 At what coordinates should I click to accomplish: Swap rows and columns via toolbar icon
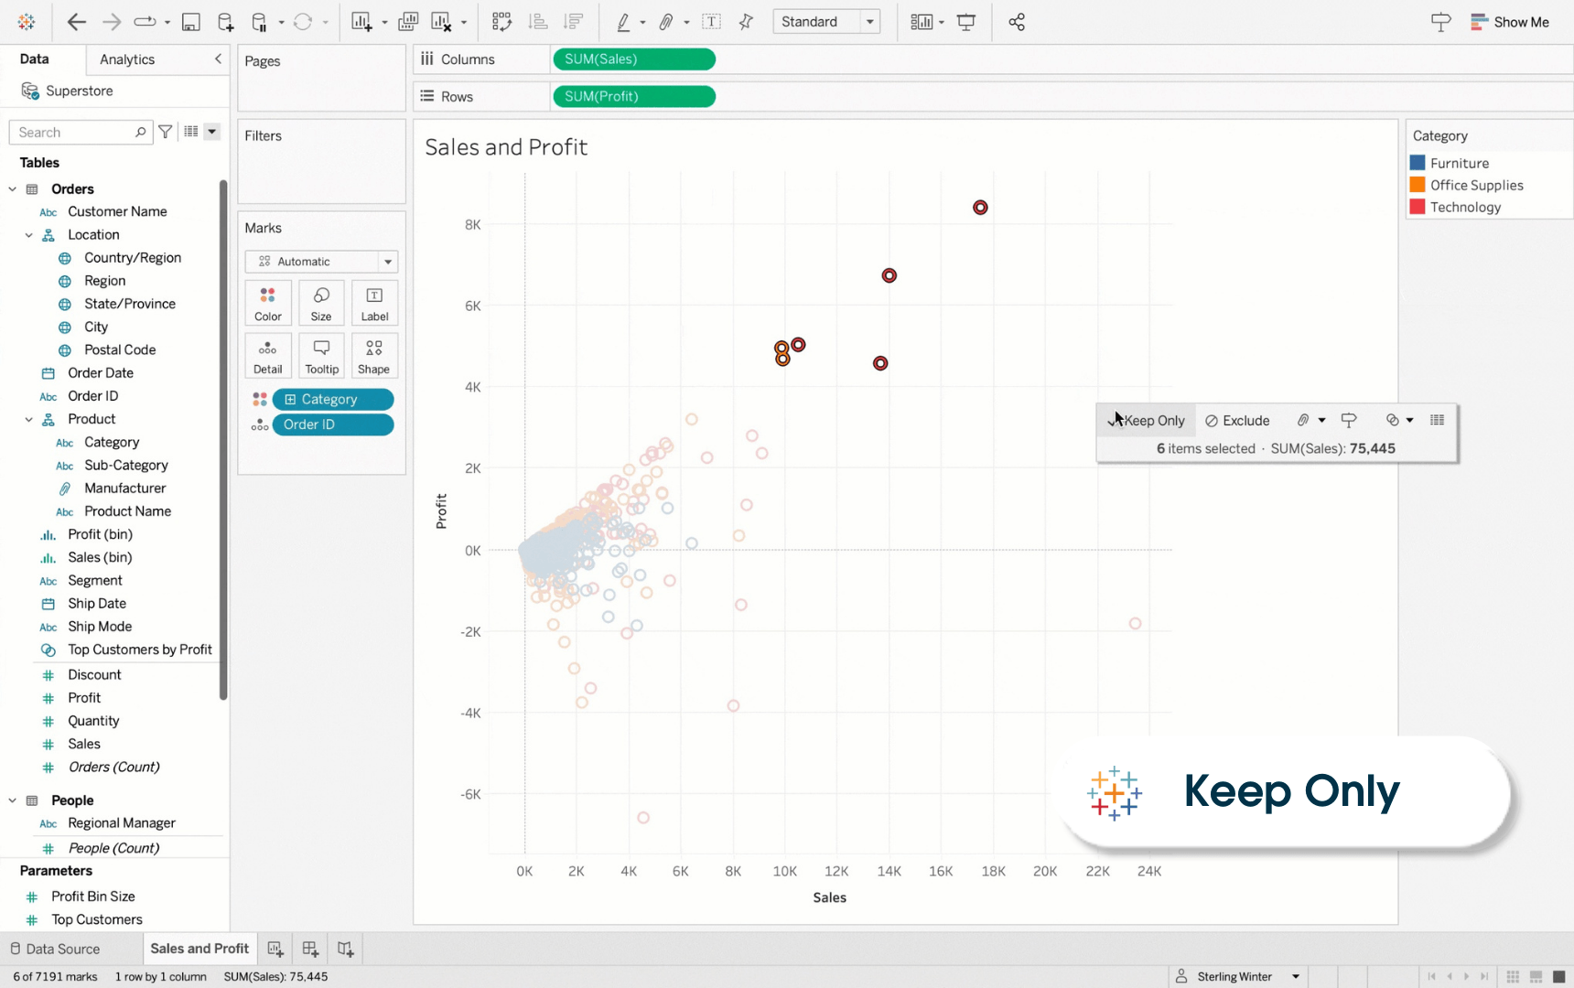pos(501,22)
